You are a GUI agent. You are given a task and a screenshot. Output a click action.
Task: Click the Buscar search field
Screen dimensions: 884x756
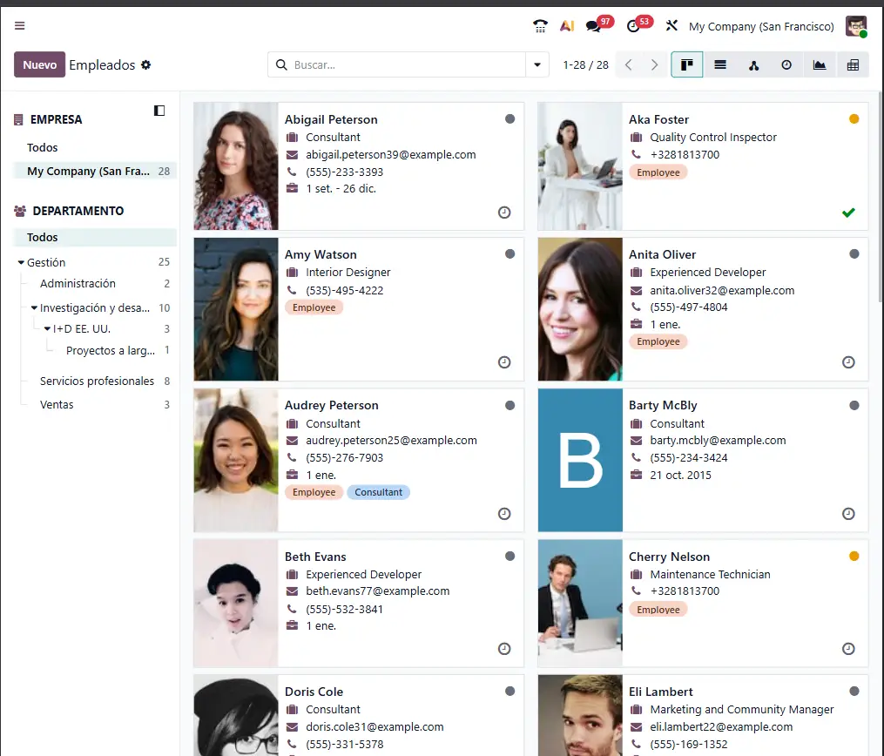405,65
